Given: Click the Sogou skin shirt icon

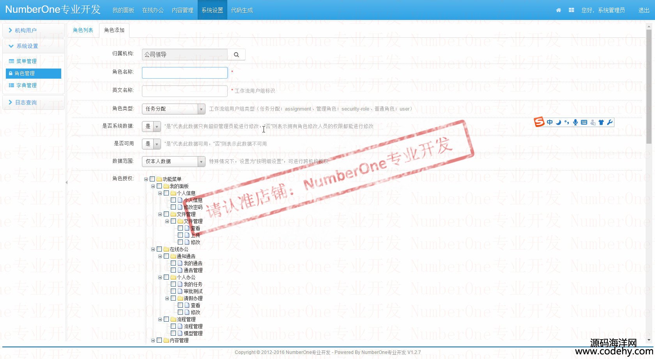Looking at the screenshot, I should (601, 122).
